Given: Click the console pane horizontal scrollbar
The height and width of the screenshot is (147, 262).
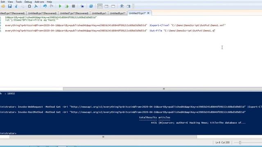Looking at the screenshot, I should point(103,137).
